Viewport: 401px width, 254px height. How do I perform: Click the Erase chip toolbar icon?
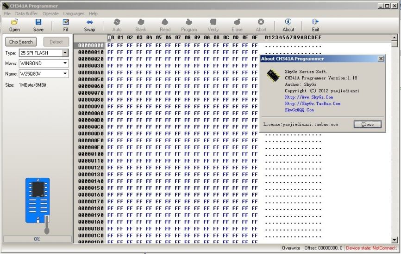click(237, 22)
